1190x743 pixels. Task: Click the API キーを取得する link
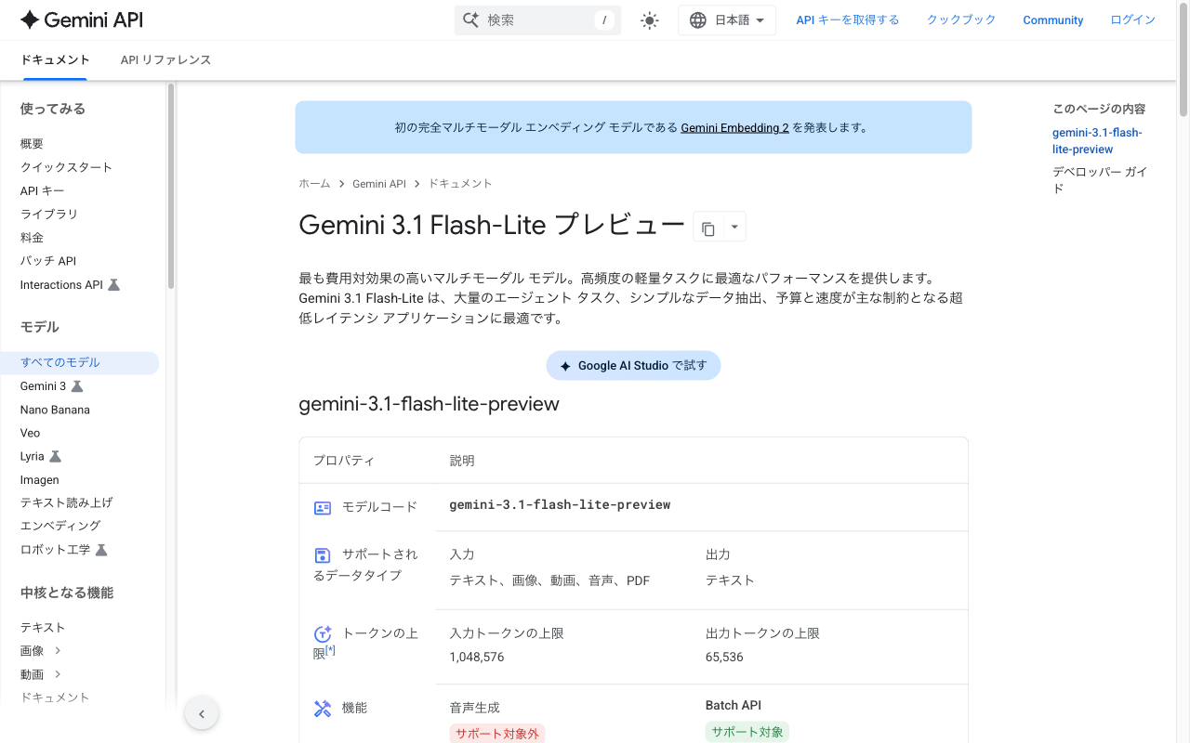847,20
